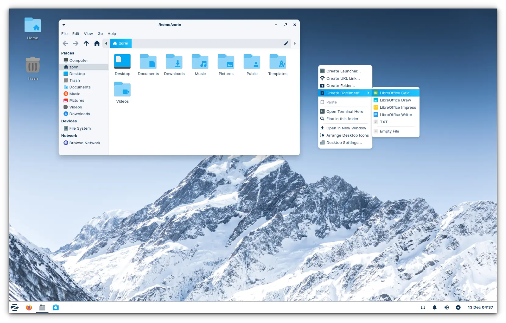Open the File menu
This screenshot has height=323, width=506.
point(64,34)
